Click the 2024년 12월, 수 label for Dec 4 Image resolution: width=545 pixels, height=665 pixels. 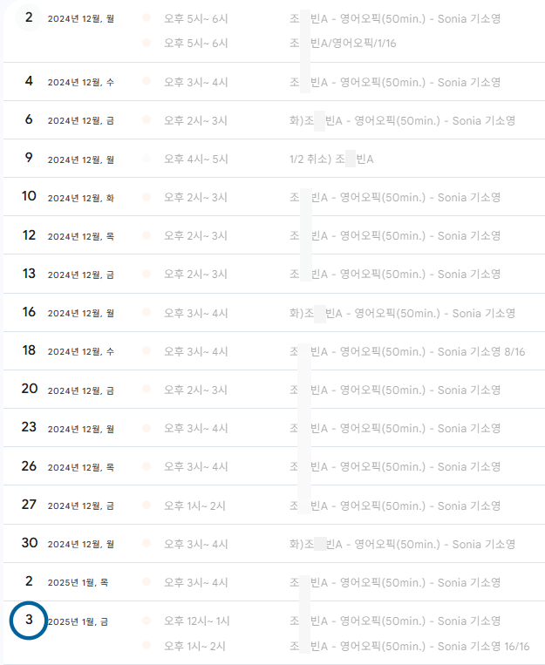pos(80,82)
